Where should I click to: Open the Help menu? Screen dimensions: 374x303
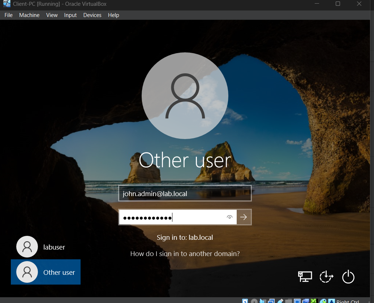click(x=113, y=15)
